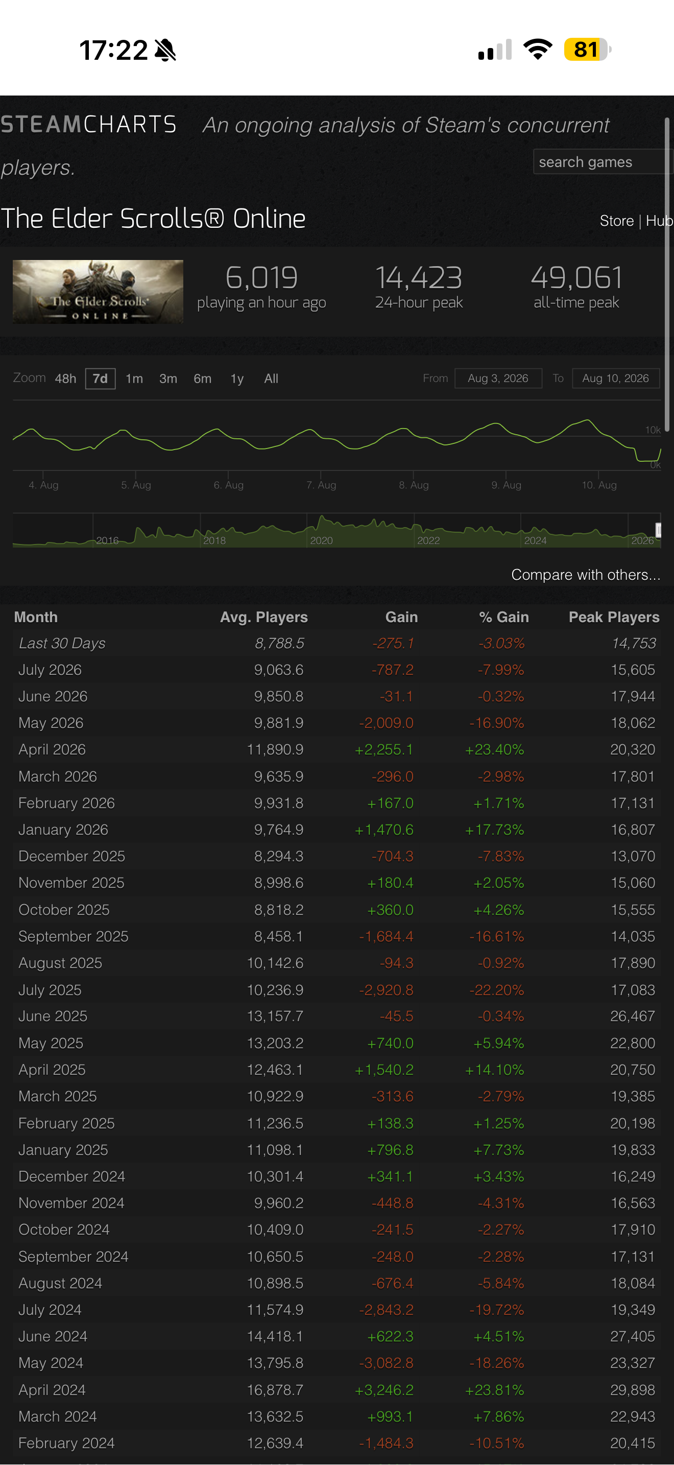Select the % Gain column header
The width and height of the screenshot is (674, 1465).
pyautogui.click(x=503, y=617)
